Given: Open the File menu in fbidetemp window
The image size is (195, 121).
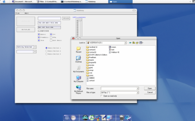Looking at the screenshot, I should tap(18, 13).
